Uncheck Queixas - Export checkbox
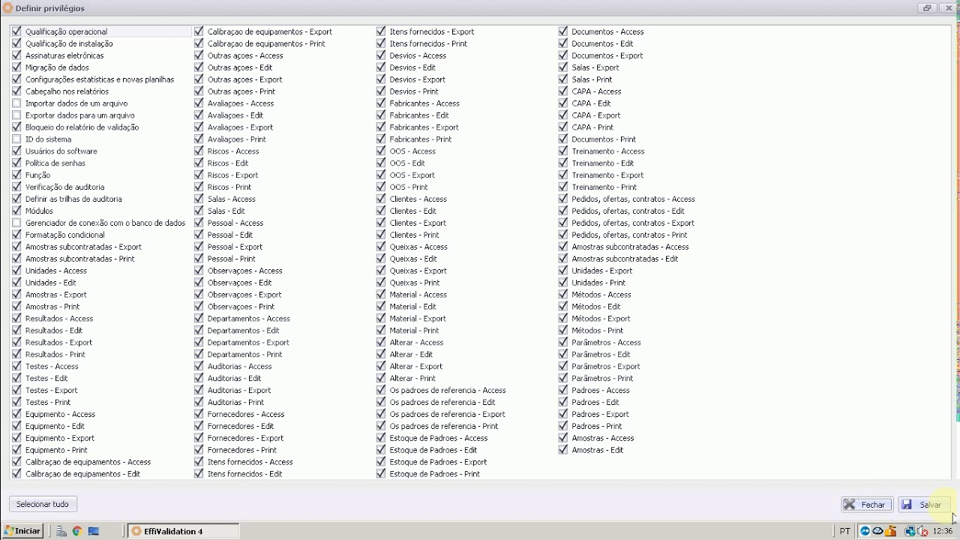Image resolution: width=960 pixels, height=540 pixels. [381, 271]
